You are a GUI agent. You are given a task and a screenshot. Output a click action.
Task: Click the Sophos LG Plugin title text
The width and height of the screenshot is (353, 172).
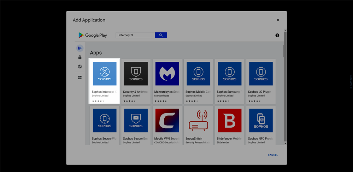point(260,92)
